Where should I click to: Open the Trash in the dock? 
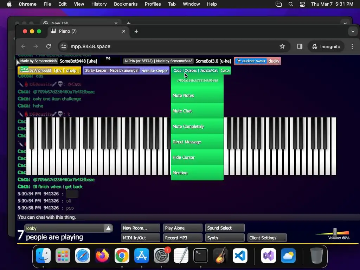point(316,256)
